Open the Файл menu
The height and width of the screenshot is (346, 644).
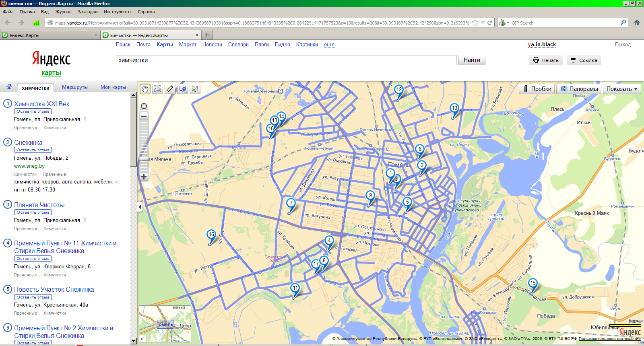8,12
